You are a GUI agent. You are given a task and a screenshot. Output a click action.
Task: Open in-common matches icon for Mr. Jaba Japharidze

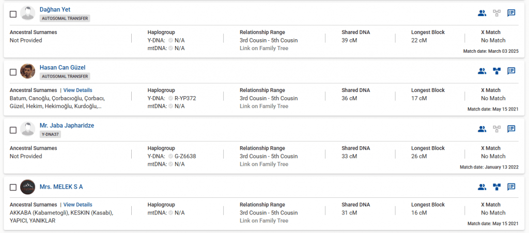point(481,129)
